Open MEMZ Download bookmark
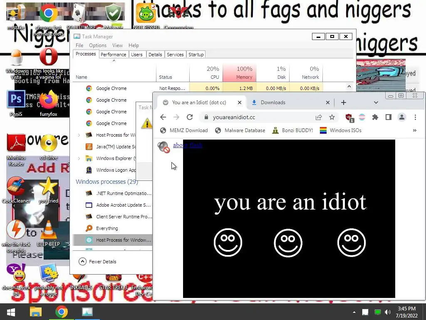 (x=184, y=130)
